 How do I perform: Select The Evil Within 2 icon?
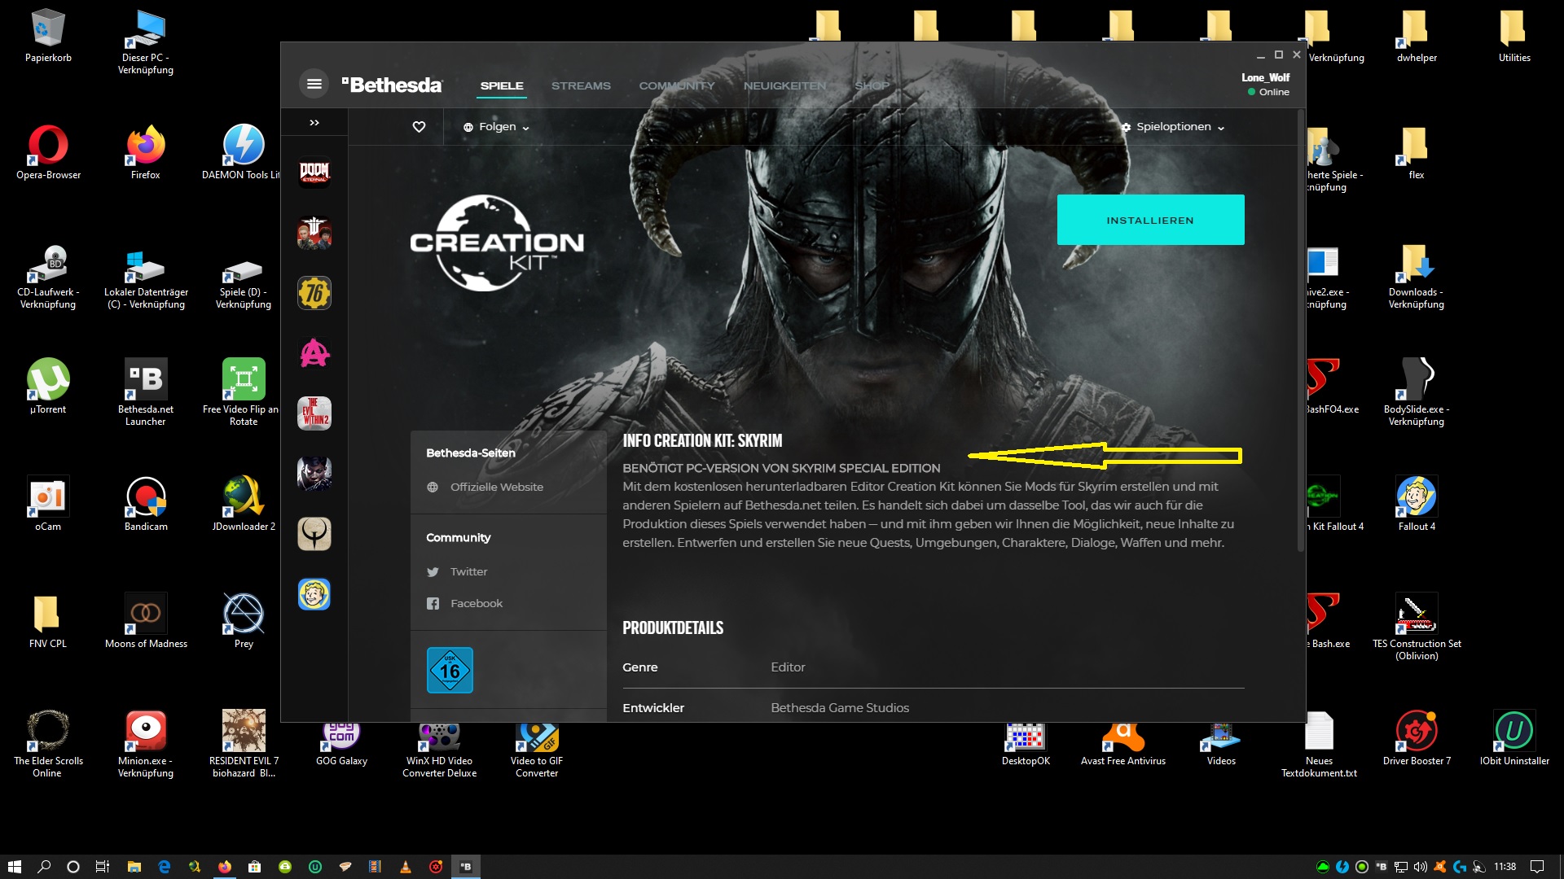[x=314, y=413]
